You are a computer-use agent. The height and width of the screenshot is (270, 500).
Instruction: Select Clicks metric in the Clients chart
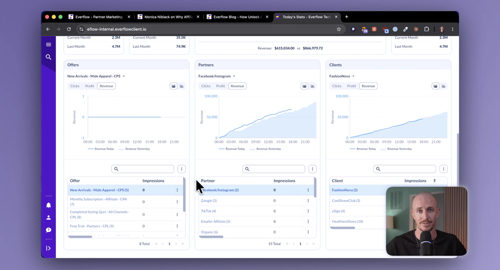tap(337, 86)
